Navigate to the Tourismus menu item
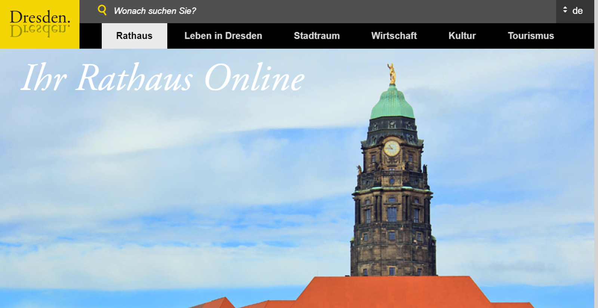 pyautogui.click(x=531, y=36)
